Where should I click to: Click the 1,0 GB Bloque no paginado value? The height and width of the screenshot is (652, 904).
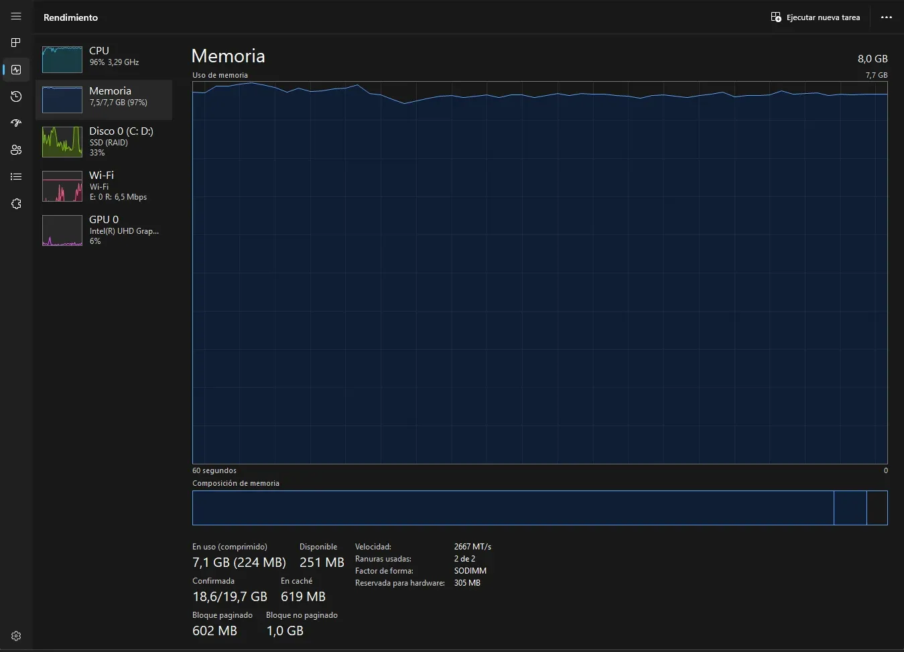pyautogui.click(x=285, y=631)
